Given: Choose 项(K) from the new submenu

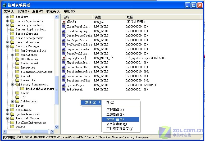Looking at the screenshot, I should click(121, 103).
